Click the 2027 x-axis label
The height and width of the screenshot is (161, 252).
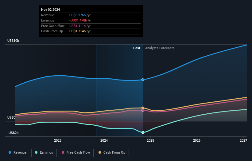tap(243, 141)
